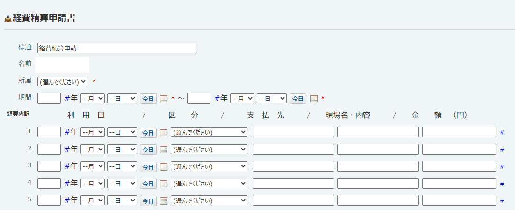Open calendar picker for period start date
The height and width of the screenshot is (215, 515).
[x=164, y=99]
